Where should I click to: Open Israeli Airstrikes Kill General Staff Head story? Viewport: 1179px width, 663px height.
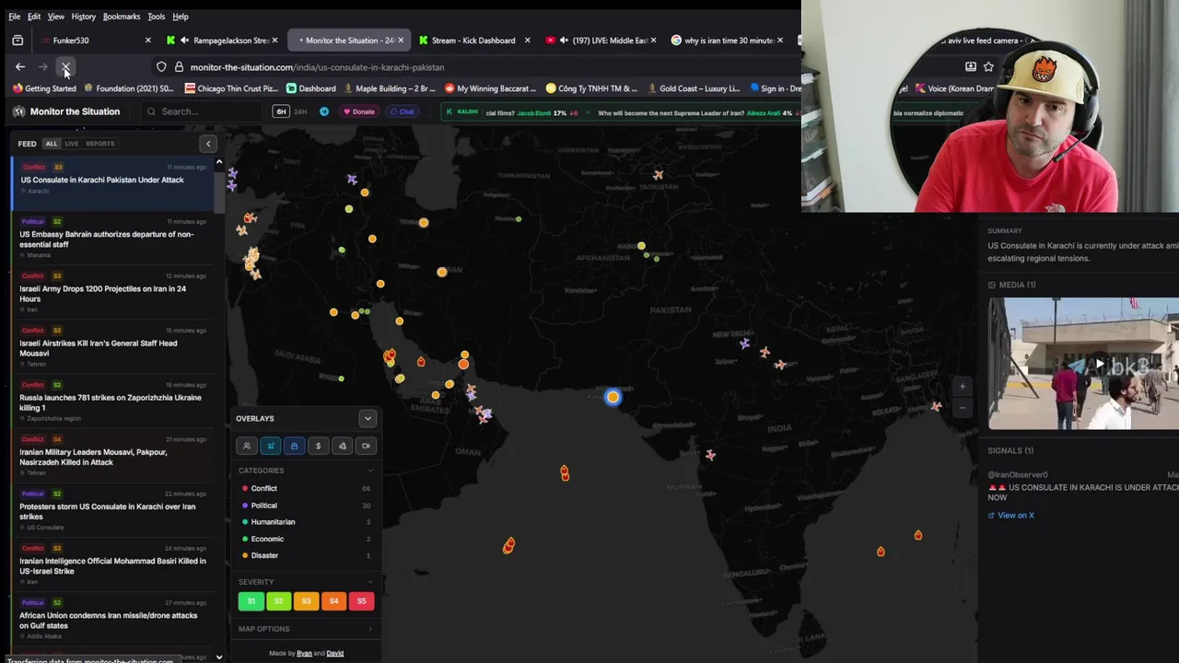coord(111,349)
